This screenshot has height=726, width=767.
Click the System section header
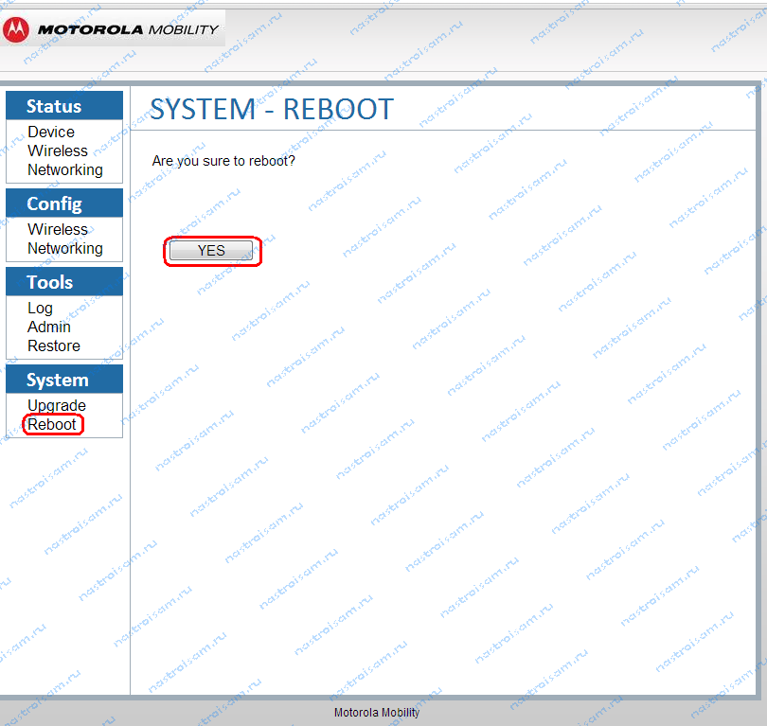[57, 380]
